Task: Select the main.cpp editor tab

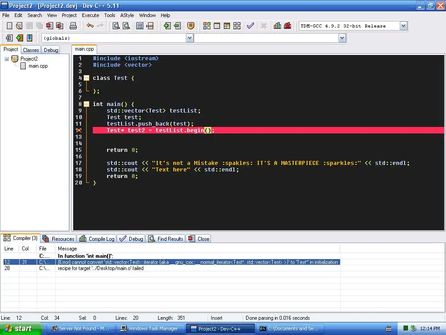Action: [x=84, y=49]
